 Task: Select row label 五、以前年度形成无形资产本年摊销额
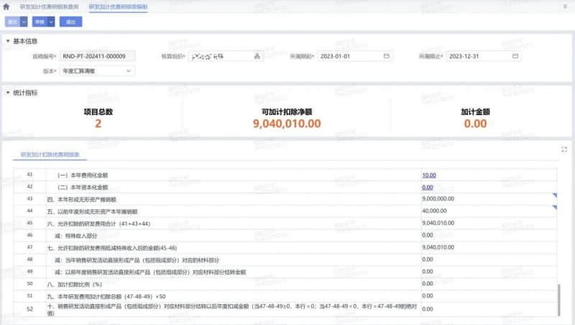[93, 211]
